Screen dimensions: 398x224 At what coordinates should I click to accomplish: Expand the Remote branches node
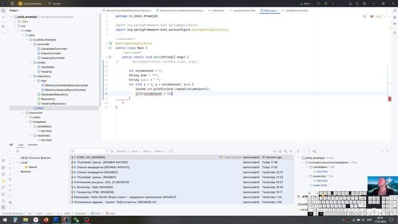pyautogui.click(x=18, y=172)
